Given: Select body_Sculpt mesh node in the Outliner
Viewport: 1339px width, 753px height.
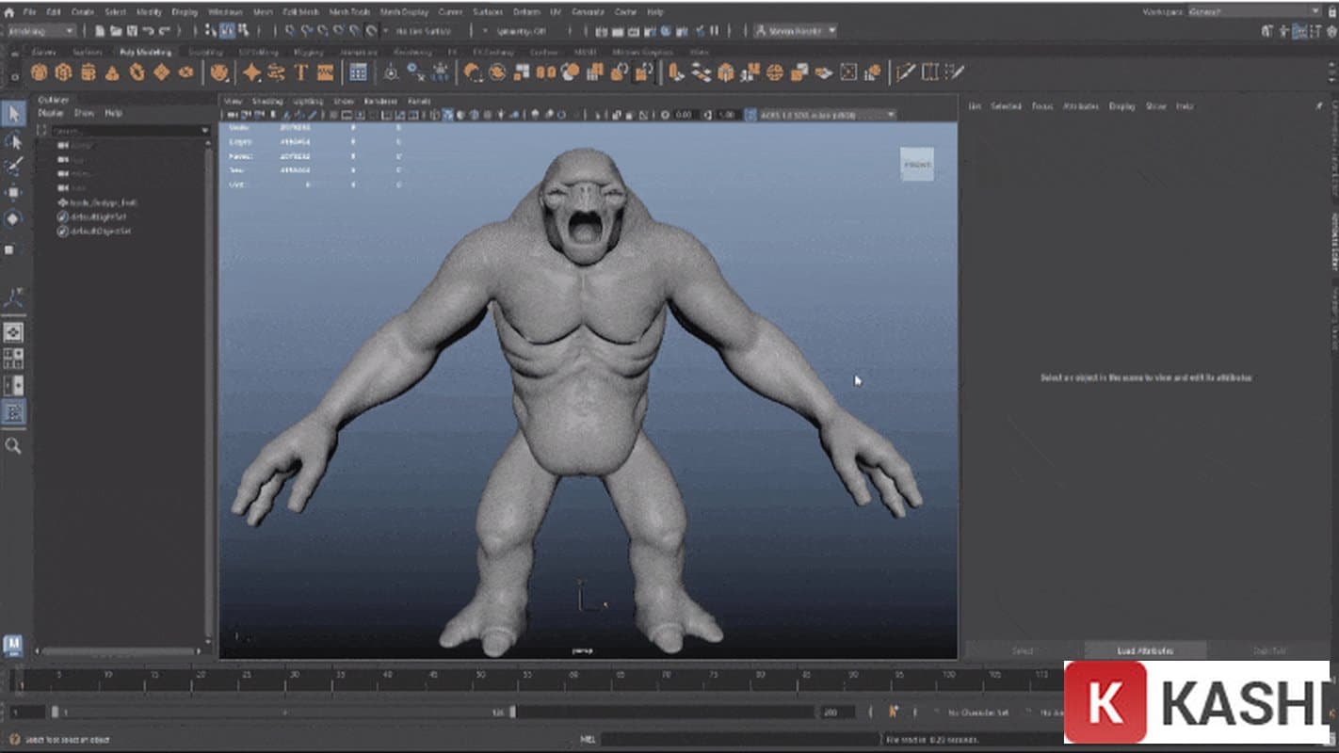Looking at the screenshot, I should point(99,203).
